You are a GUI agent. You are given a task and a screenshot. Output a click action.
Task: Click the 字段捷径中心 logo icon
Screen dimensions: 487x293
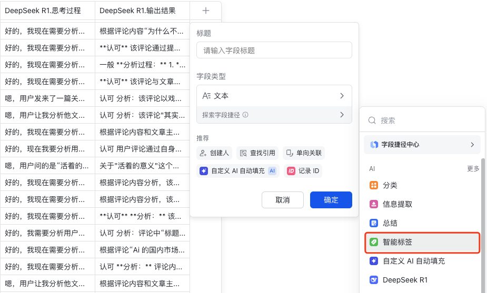click(374, 145)
